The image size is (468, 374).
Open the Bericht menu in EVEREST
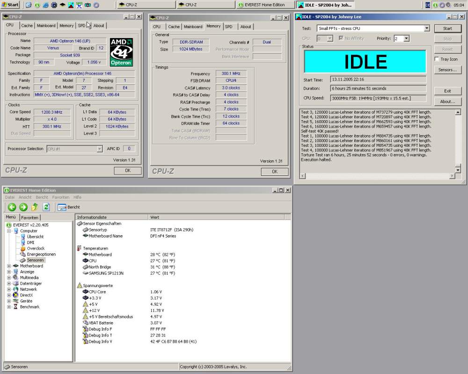[x=42, y=197]
